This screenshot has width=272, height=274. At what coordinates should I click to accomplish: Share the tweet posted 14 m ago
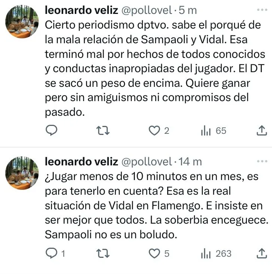[261, 254]
